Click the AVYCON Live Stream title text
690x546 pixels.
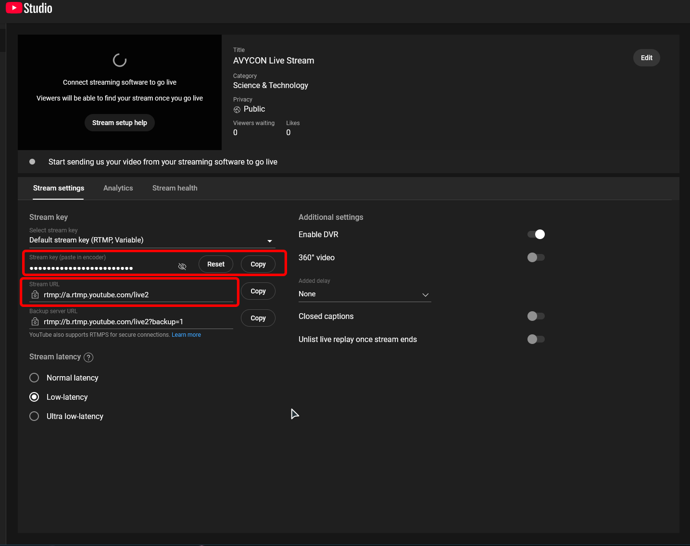(x=274, y=61)
